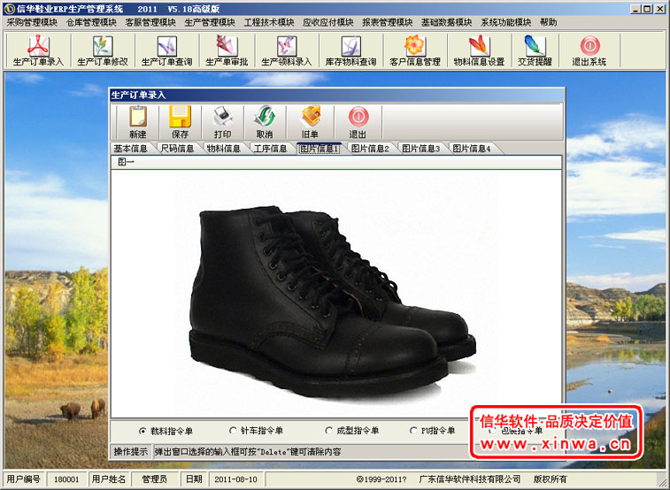The width and height of the screenshot is (670, 490).
Task: Click date 2011-08-10 in status bar
Action: tap(235, 479)
